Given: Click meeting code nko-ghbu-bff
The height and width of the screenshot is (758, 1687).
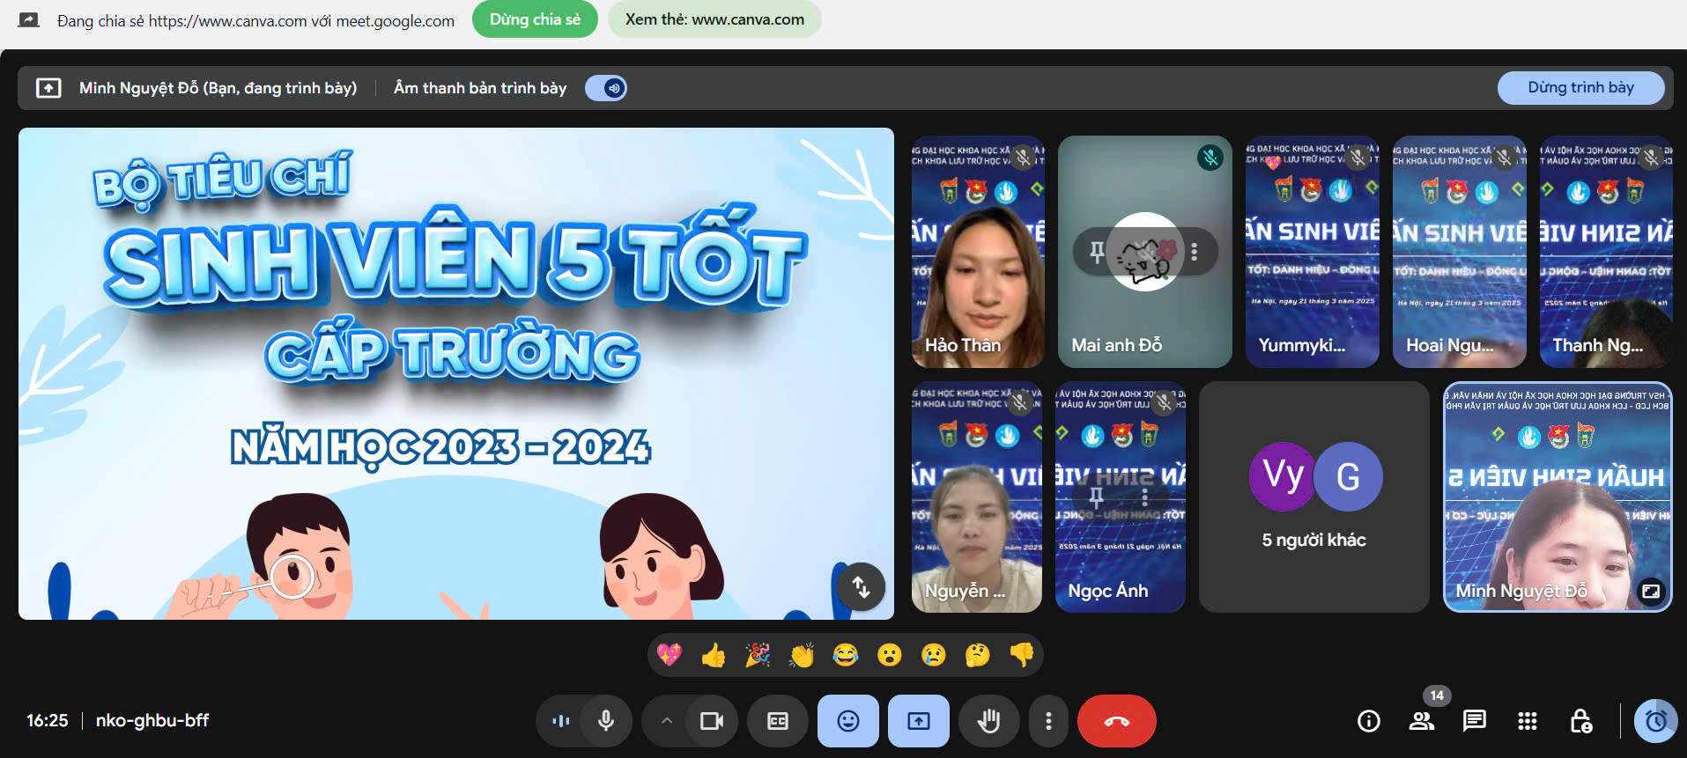Looking at the screenshot, I should pyautogui.click(x=152, y=720).
